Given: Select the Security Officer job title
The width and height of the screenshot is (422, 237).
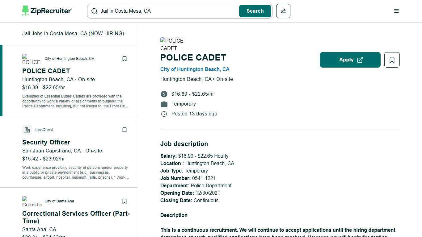Looking at the screenshot, I should (46, 142).
